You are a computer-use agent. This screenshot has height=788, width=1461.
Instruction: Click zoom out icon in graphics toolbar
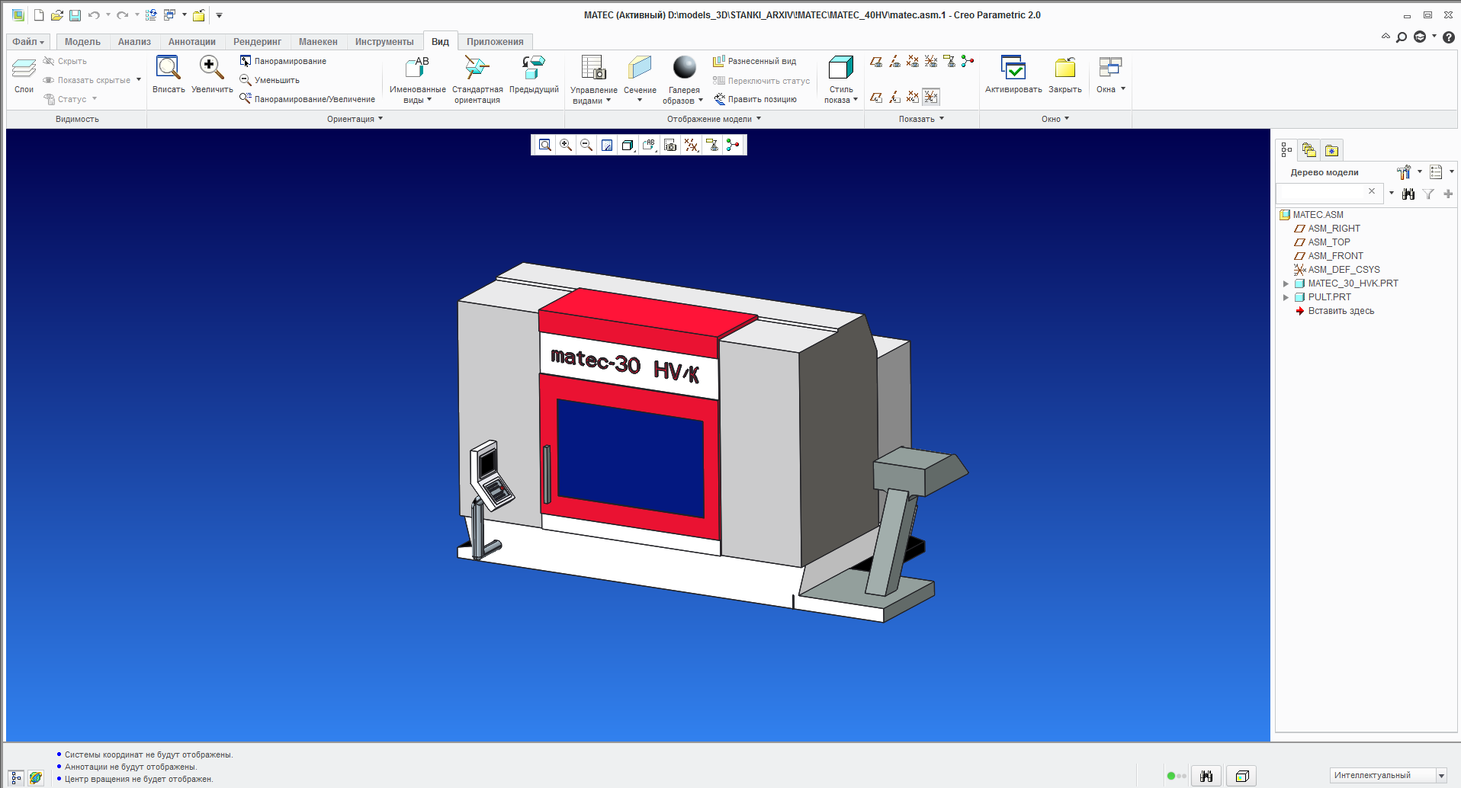(586, 145)
